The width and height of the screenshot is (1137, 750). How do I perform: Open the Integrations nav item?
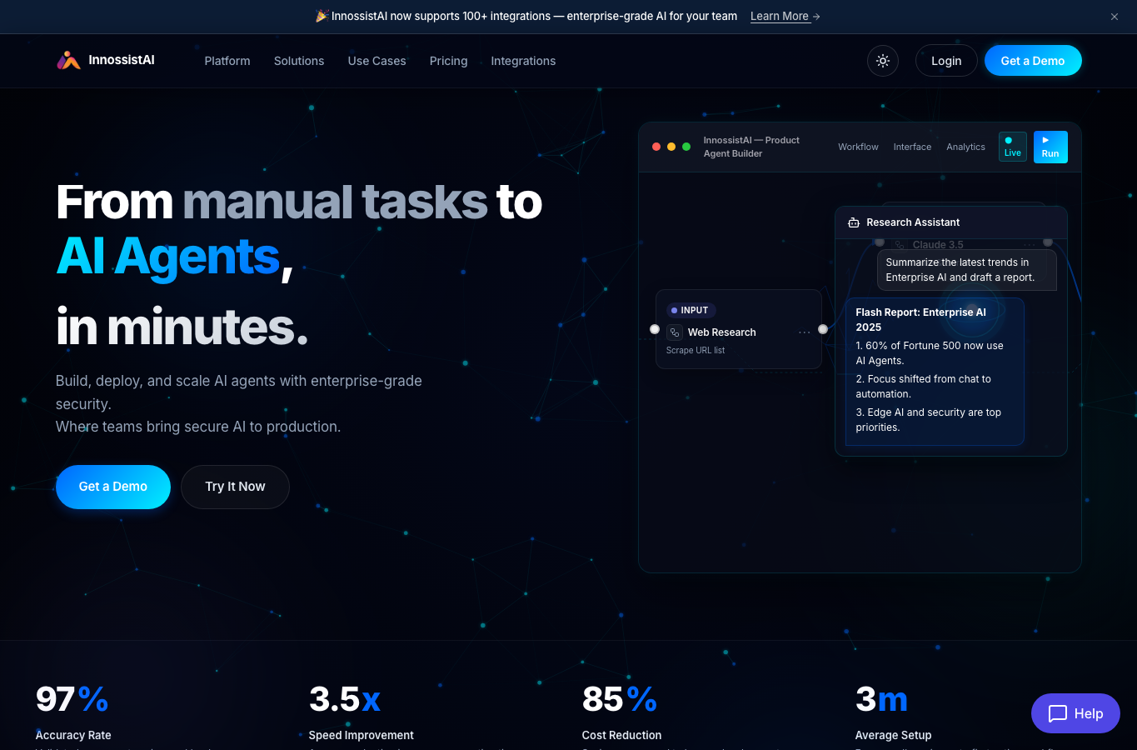coord(523,61)
